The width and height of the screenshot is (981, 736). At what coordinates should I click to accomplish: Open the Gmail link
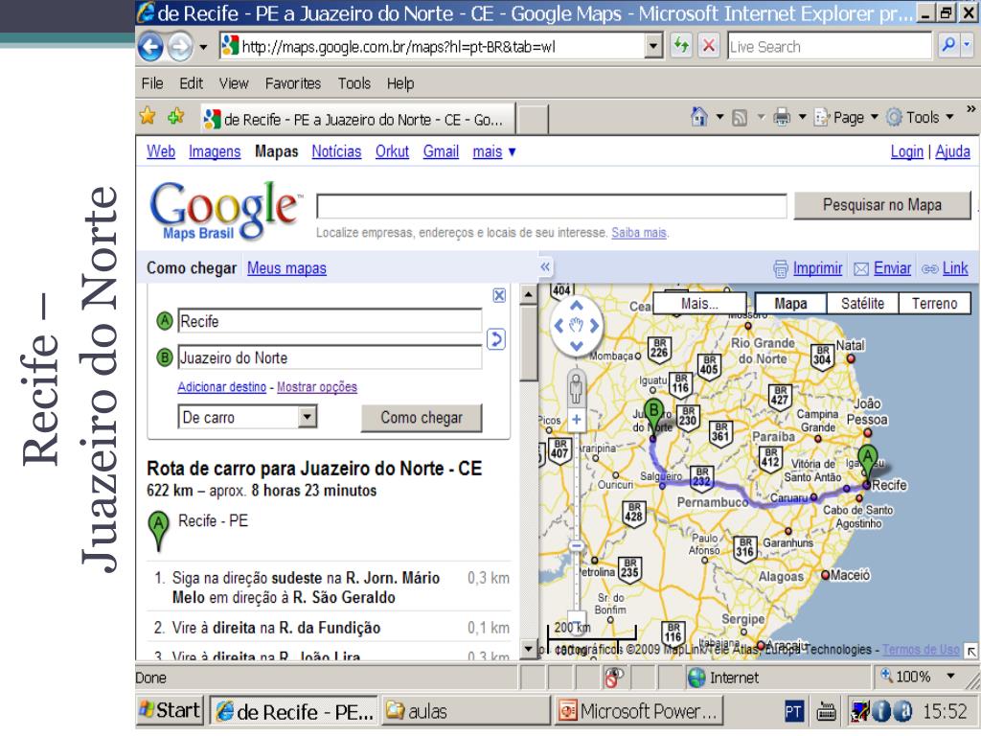click(x=441, y=151)
